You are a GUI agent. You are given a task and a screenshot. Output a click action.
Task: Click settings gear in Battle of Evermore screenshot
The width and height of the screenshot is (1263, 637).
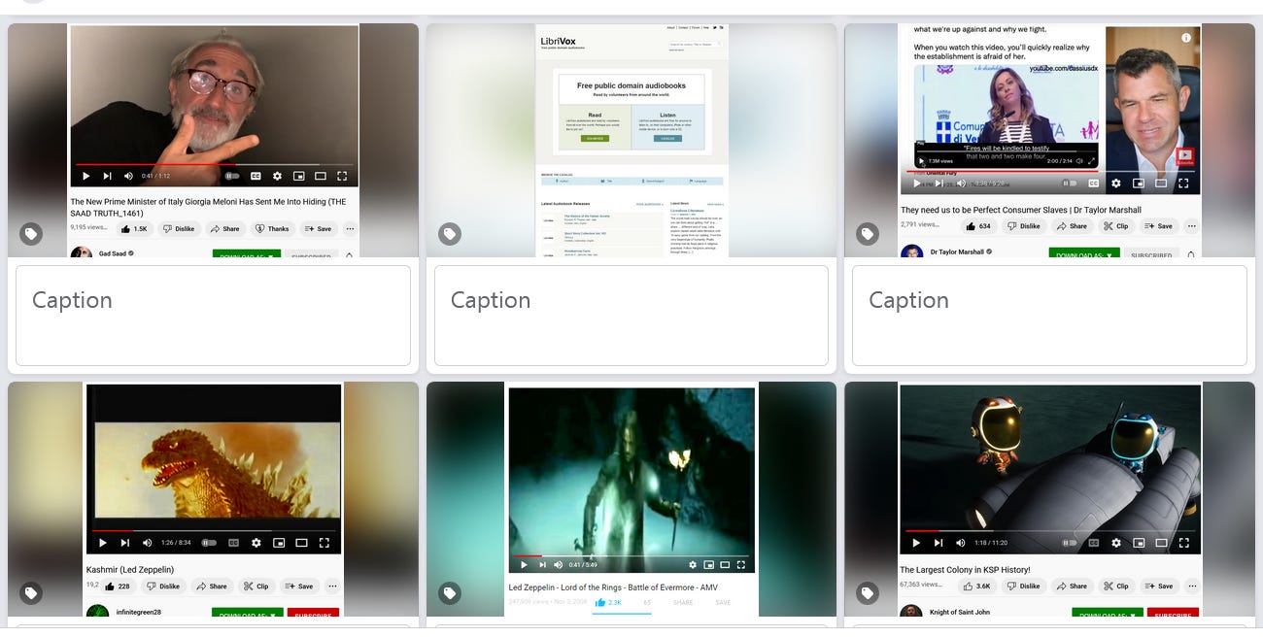point(693,564)
